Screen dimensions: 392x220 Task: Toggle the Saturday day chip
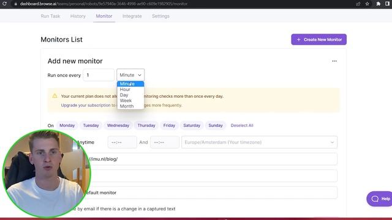pos(192,125)
